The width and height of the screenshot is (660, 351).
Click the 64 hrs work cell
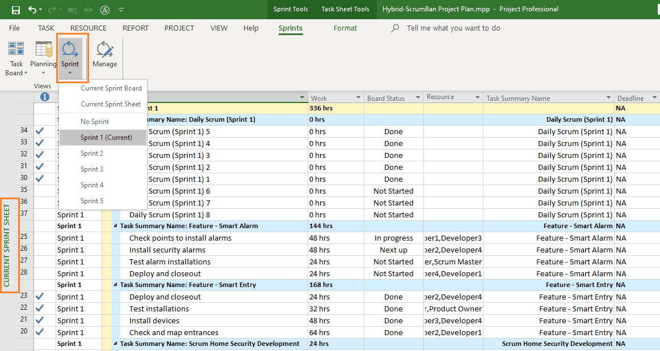point(336,332)
